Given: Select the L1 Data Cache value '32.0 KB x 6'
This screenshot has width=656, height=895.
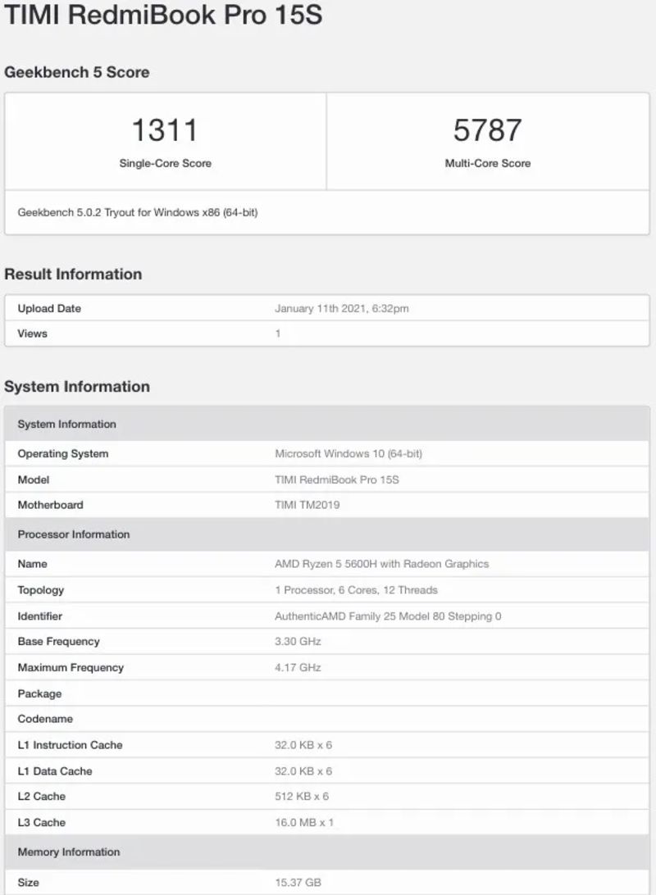Looking at the screenshot, I should pyautogui.click(x=303, y=772).
